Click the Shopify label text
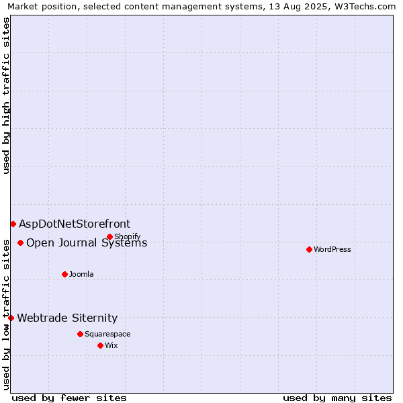 pyautogui.click(x=127, y=236)
